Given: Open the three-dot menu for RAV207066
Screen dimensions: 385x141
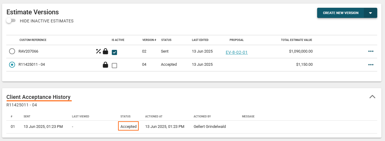Looking at the screenshot, I should 371,51.
